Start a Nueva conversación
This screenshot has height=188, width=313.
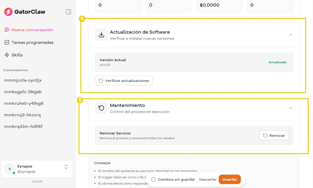(x=32, y=30)
